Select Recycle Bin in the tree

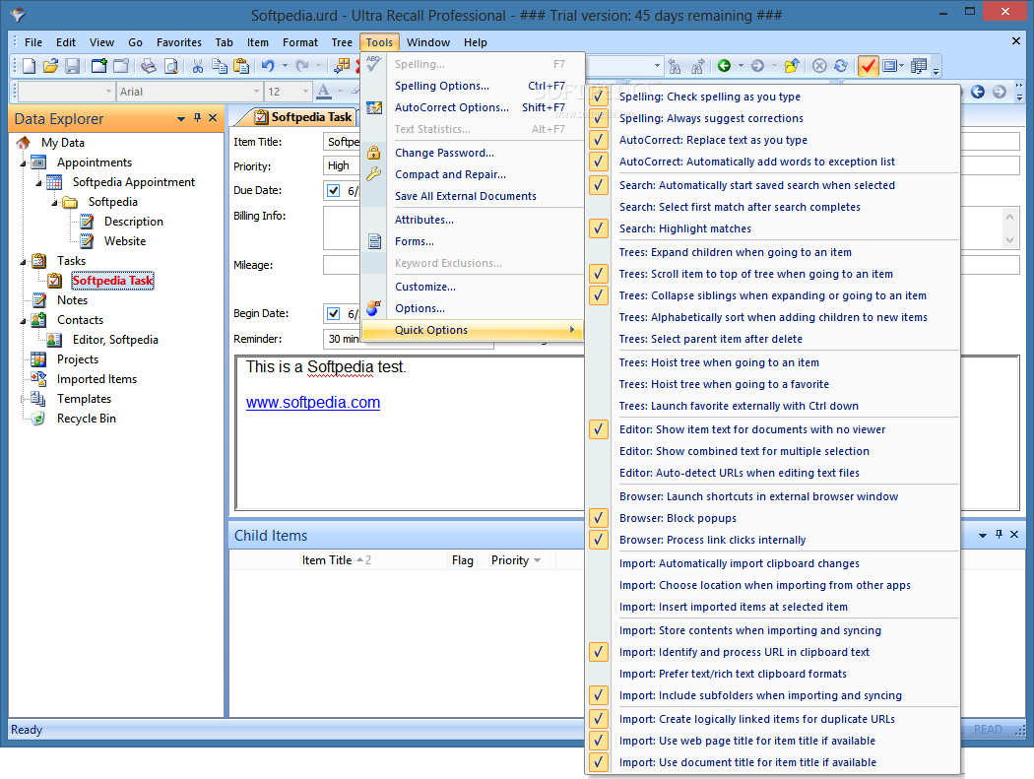(87, 419)
